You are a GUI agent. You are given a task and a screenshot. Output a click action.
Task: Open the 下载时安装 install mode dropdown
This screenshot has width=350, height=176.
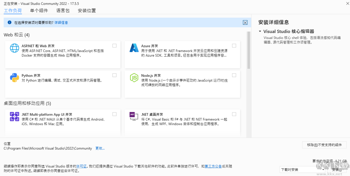[302, 170]
